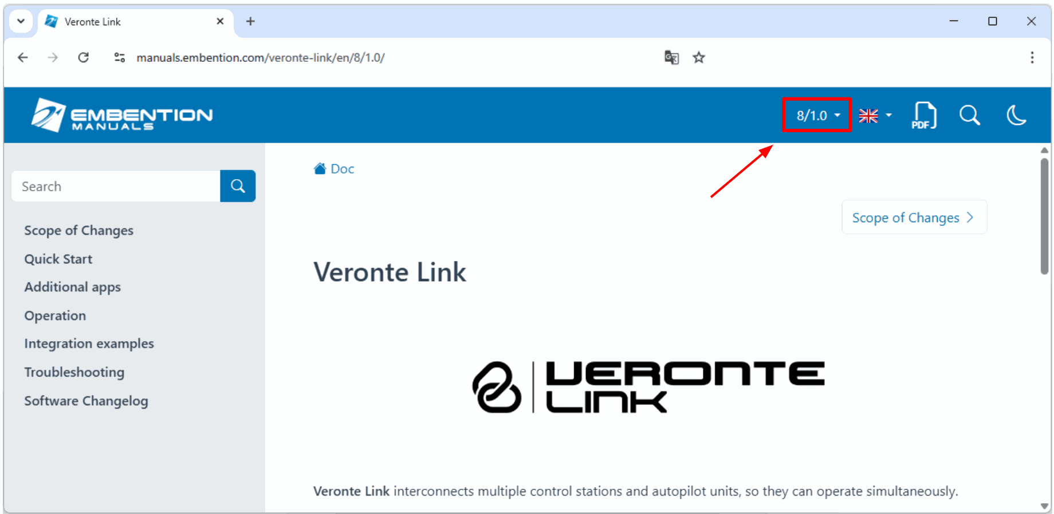Viewport: 1054px width, 514px height.
Task: Toggle dark mode with the moon icon
Action: click(1016, 115)
